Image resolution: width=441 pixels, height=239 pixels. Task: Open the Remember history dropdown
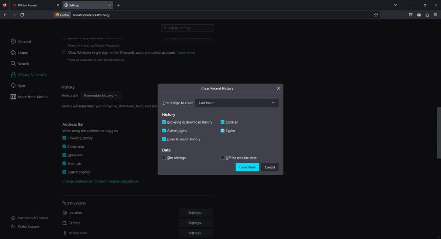point(101,96)
